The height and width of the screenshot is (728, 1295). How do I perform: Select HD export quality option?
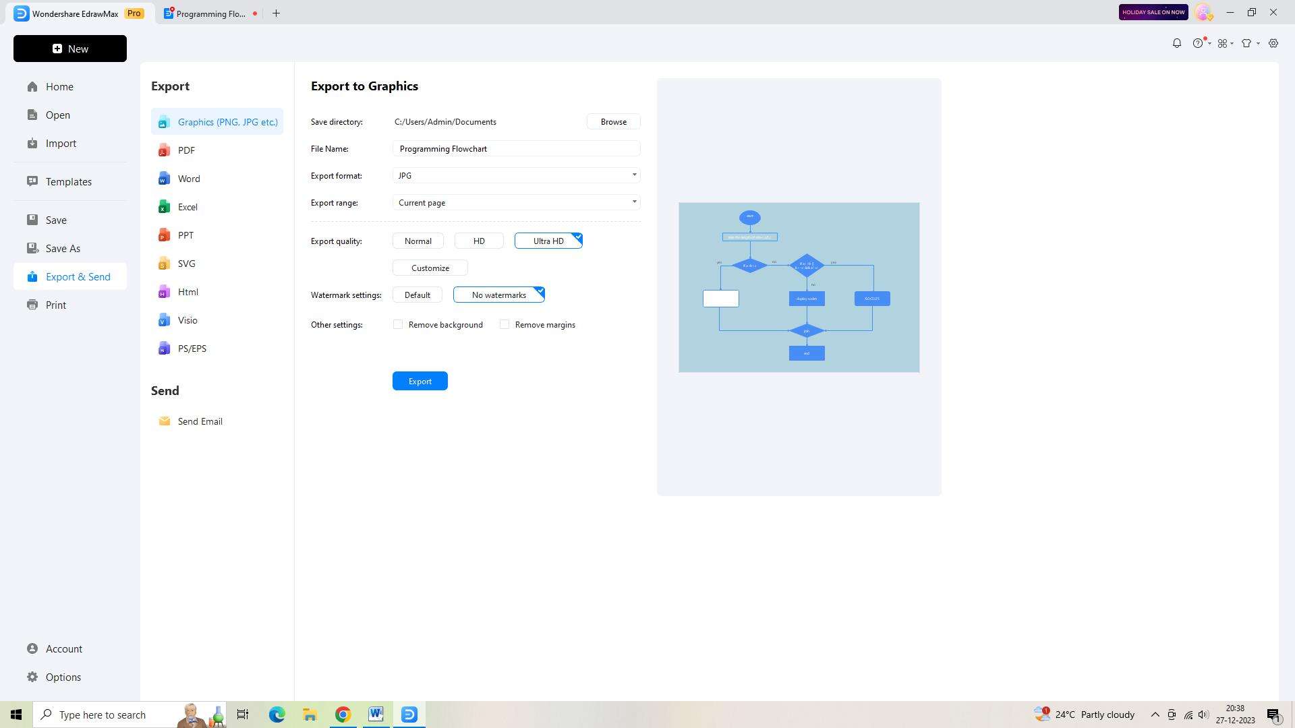click(x=479, y=241)
